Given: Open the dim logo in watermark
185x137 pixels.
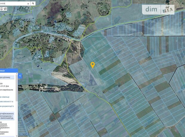Looking at the screenshot, I should click(x=151, y=10).
